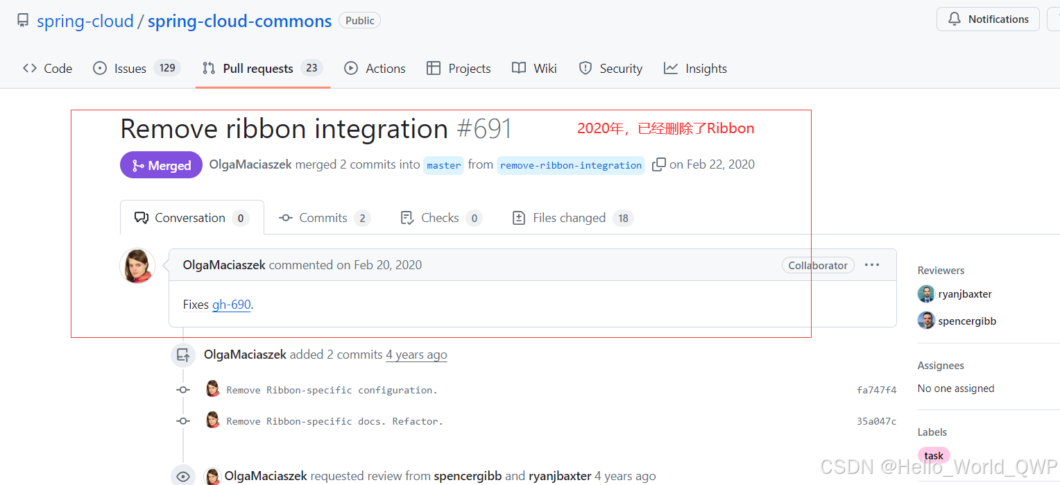1060x485 pixels.
Task: Open the spring-cloud-commons repository link
Action: pyautogui.click(x=240, y=22)
